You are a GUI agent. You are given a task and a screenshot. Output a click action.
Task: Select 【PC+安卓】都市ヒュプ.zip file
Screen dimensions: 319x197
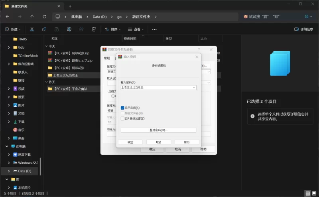[x=70, y=61]
